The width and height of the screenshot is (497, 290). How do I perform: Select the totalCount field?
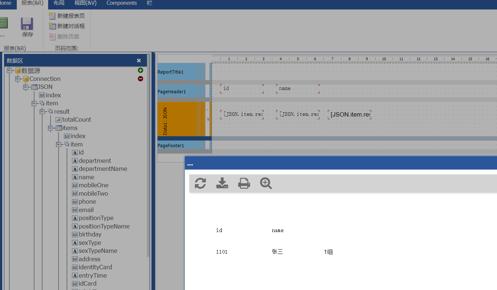(73, 119)
